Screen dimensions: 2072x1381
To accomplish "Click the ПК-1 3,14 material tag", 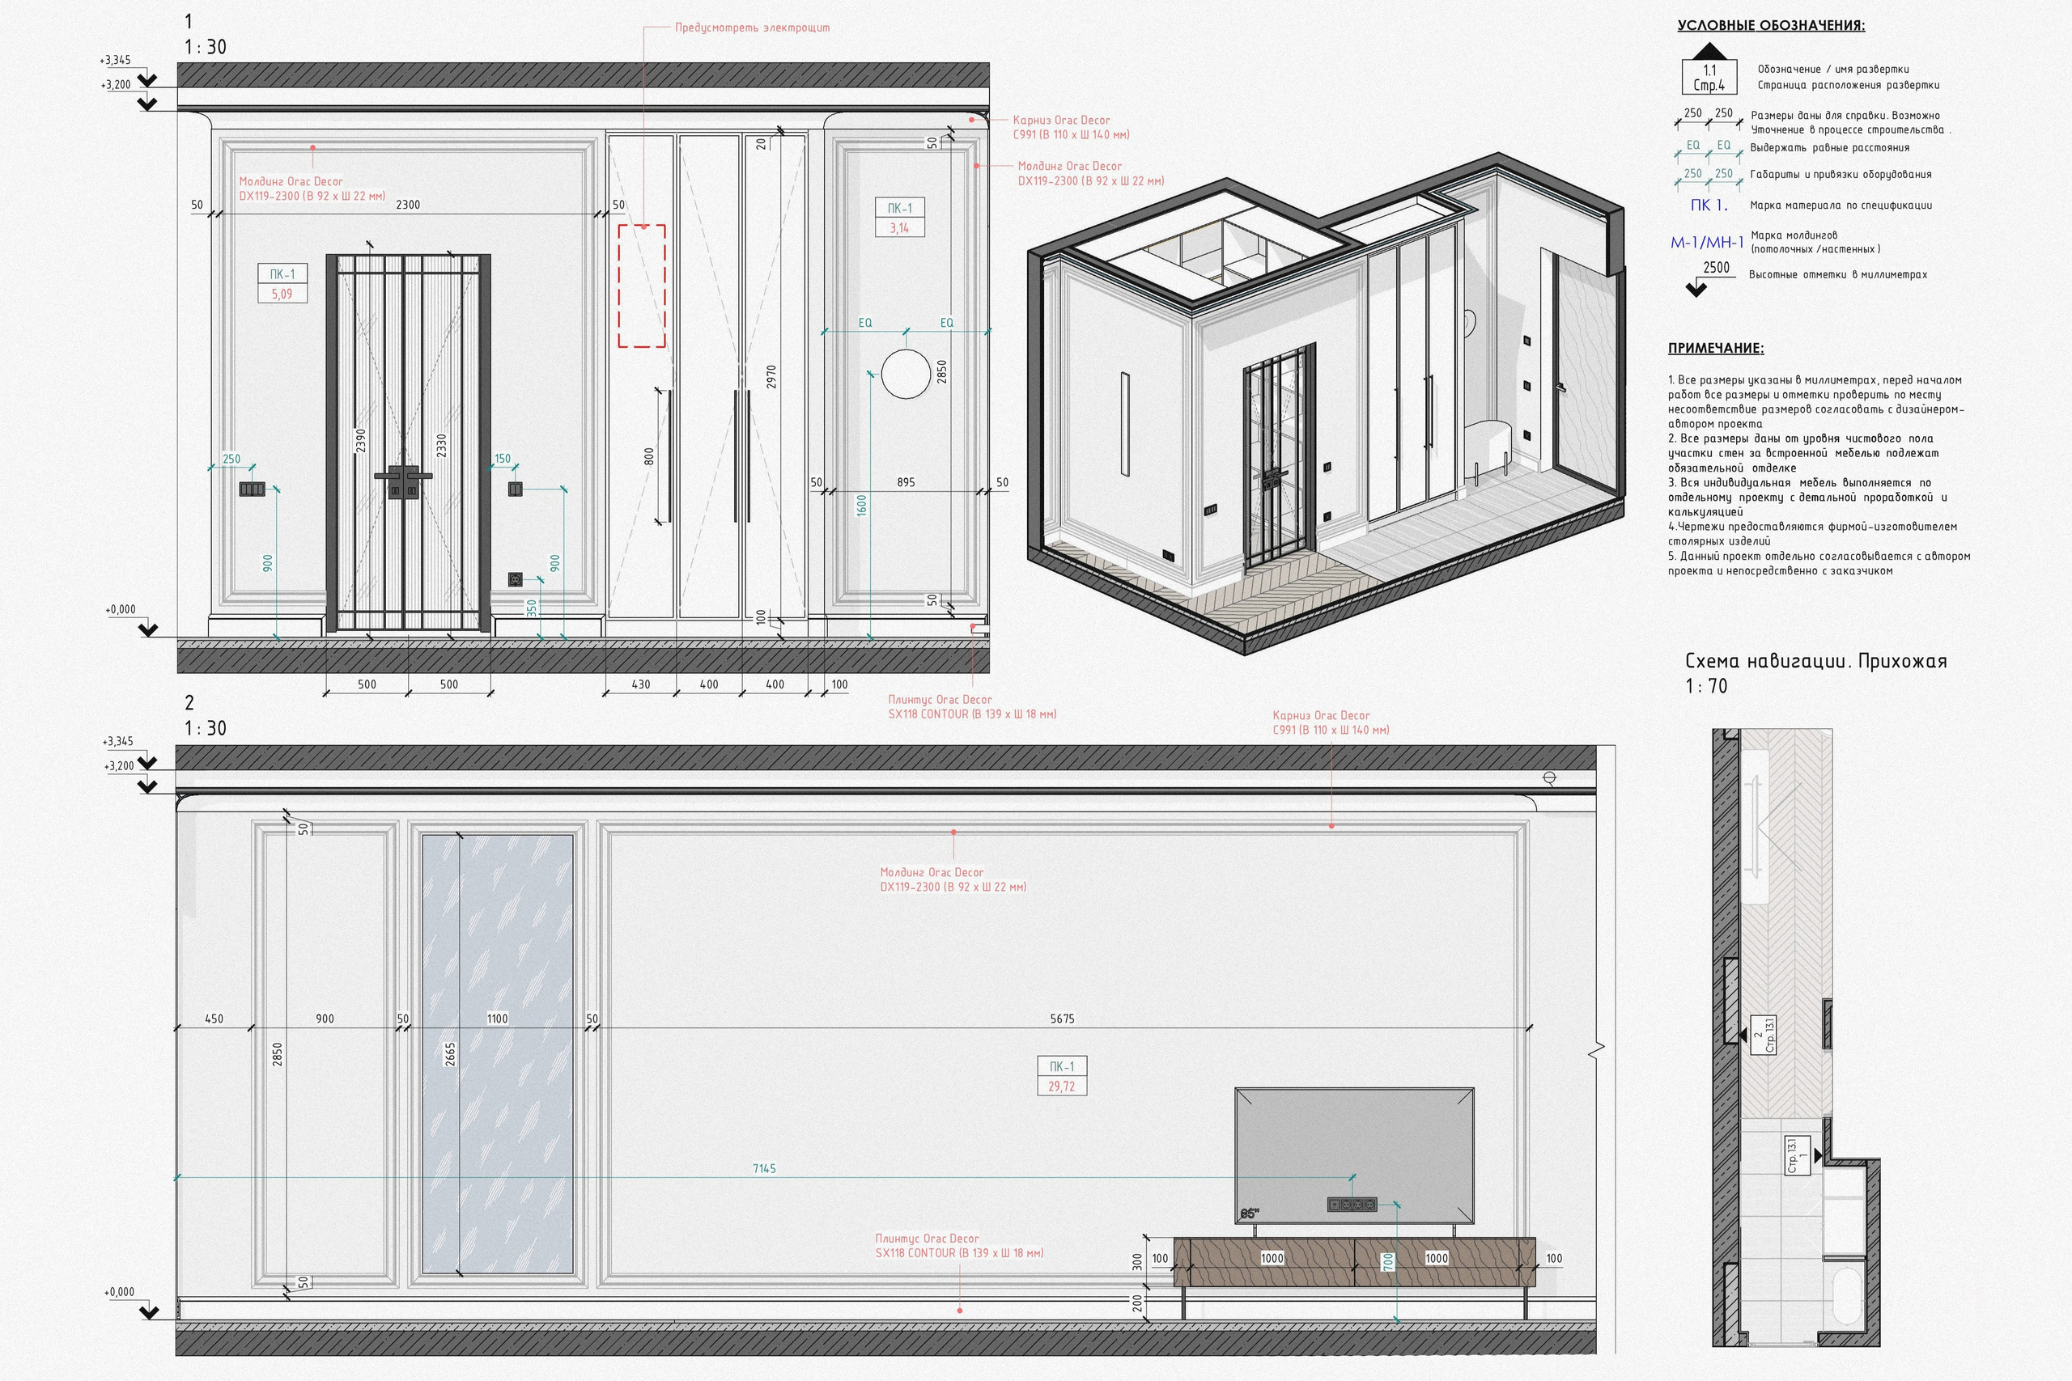I will [x=899, y=218].
